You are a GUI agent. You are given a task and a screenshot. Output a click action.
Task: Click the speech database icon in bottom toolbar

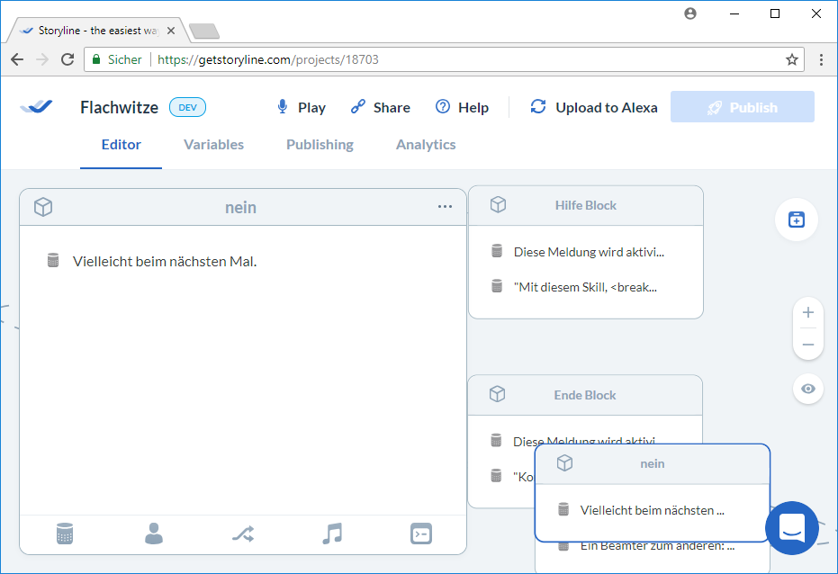[x=64, y=534]
